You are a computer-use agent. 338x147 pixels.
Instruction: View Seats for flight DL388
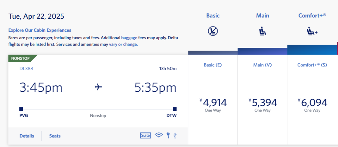(x=55, y=136)
